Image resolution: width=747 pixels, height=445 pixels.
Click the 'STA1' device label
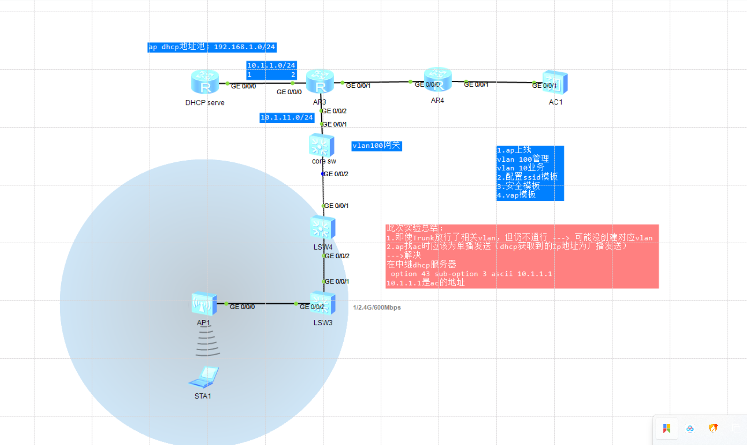[203, 396]
